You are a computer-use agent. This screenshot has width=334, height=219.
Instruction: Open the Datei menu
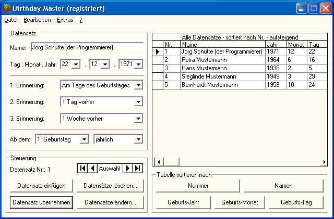coord(11,20)
